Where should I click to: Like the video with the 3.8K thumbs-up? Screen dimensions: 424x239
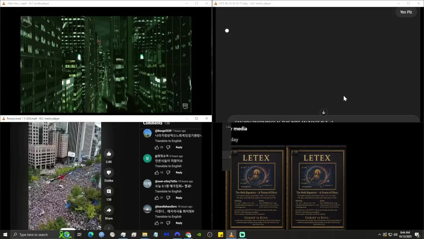pos(109,153)
